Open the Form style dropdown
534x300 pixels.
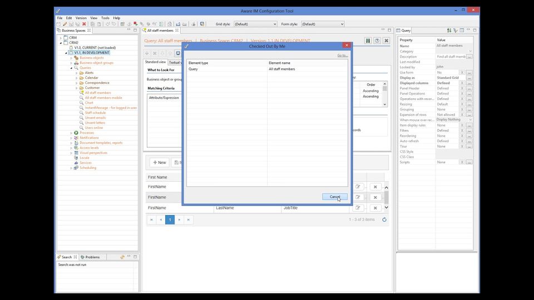[x=323, y=24]
